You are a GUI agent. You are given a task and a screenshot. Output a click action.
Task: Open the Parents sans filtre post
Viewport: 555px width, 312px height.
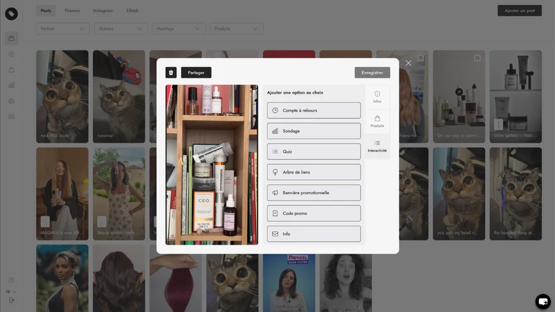click(x=289, y=283)
